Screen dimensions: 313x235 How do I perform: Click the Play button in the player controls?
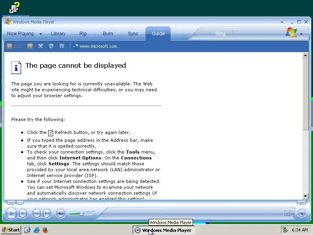click(11, 213)
